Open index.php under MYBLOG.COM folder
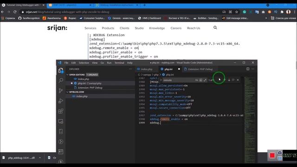This screenshot has height=167, width=297. (82, 96)
